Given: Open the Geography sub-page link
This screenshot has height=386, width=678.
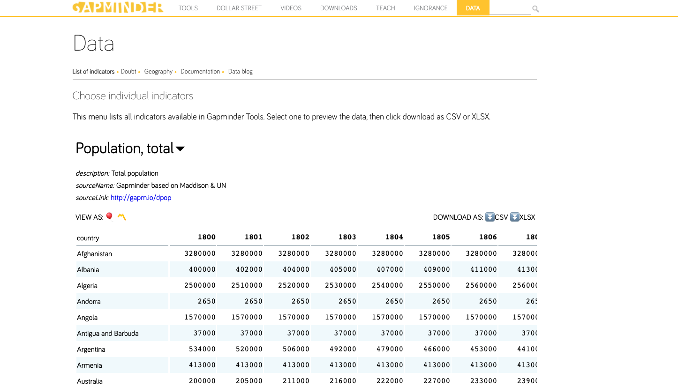Looking at the screenshot, I should [158, 72].
